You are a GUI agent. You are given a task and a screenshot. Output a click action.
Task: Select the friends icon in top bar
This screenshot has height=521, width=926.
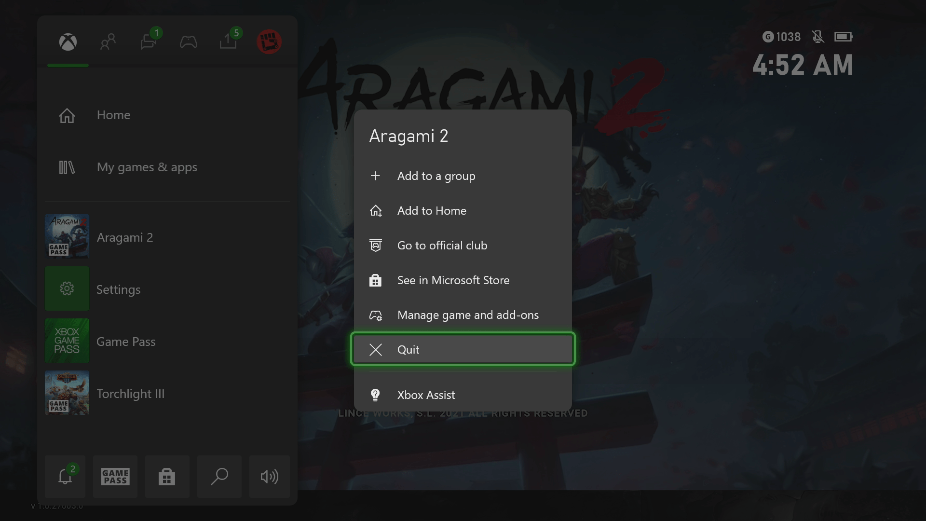[x=107, y=42]
